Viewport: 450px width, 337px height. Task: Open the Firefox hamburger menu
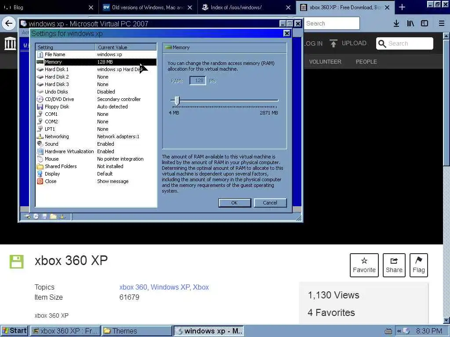[441, 24]
